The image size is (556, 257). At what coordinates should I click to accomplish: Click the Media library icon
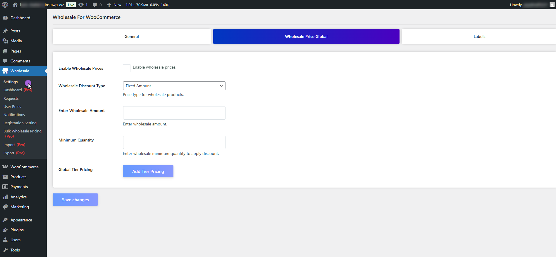(5, 41)
